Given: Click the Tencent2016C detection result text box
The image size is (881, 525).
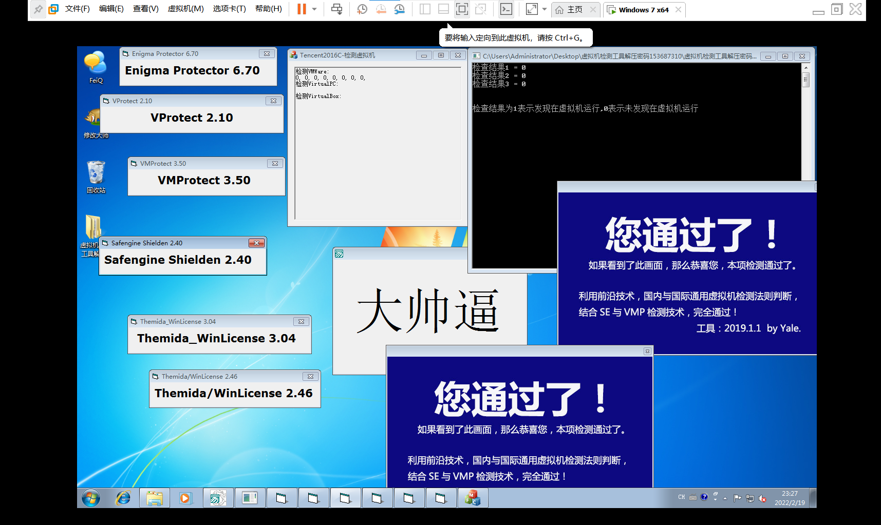Looking at the screenshot, I should [378, 143].
